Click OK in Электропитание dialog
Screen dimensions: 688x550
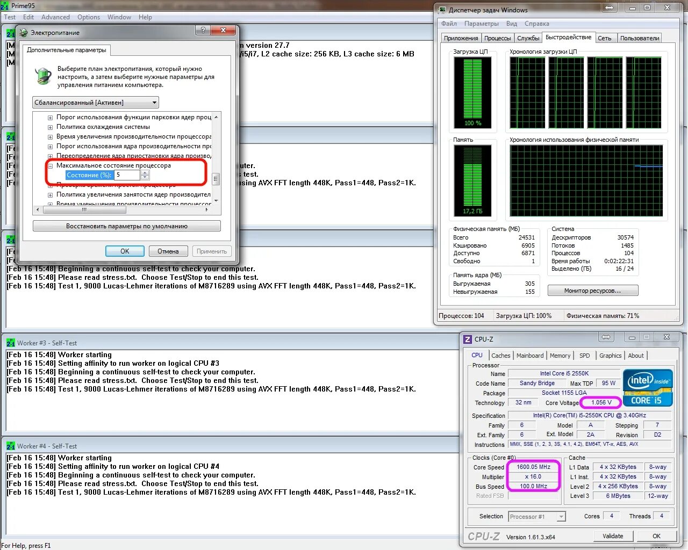[x=125, y=251]
